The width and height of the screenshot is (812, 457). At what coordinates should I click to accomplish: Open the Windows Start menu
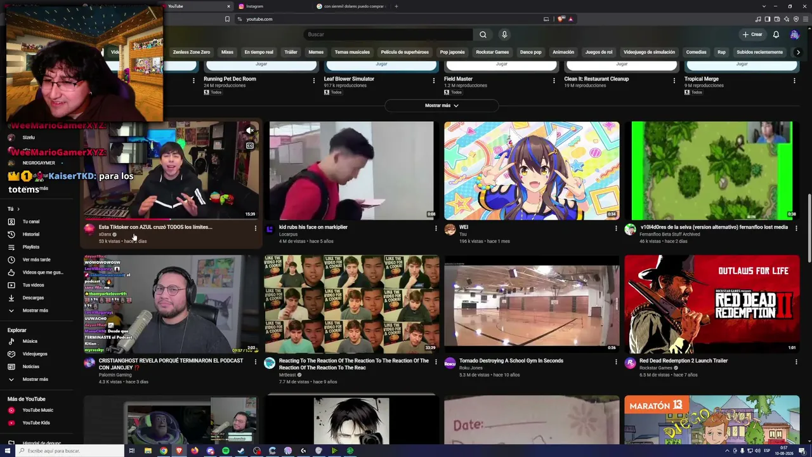click(x=8, y=451)
